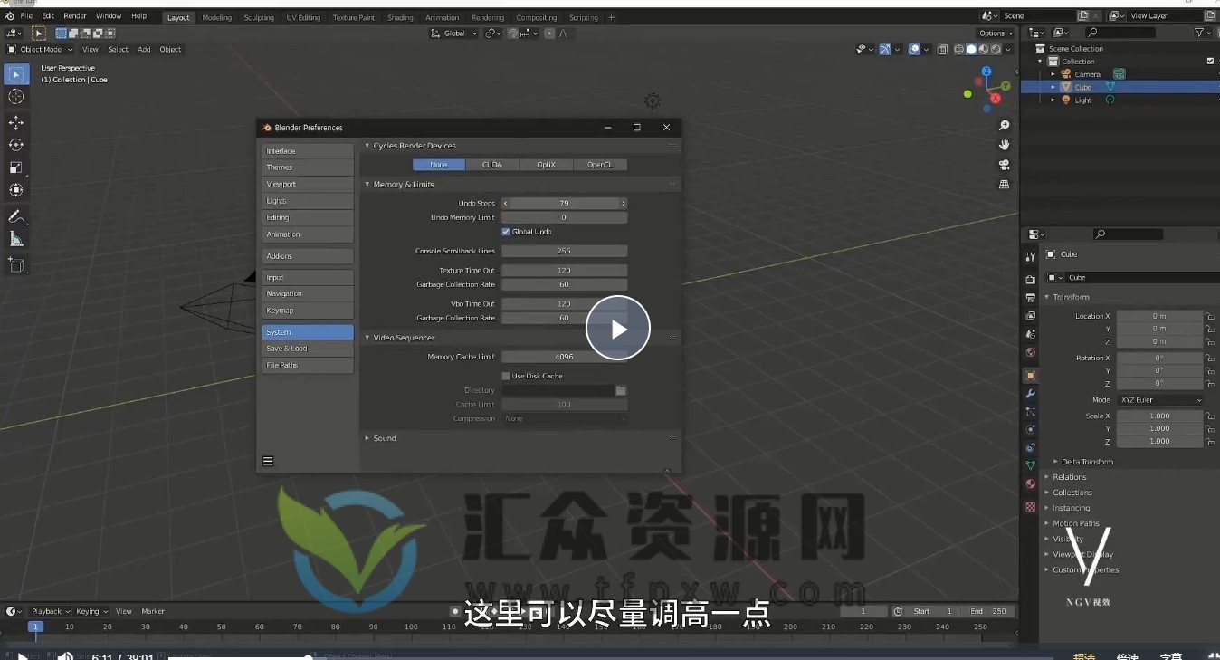Click the pan view hand icon
1220x660 pixels.
[x=1004, y=145]
